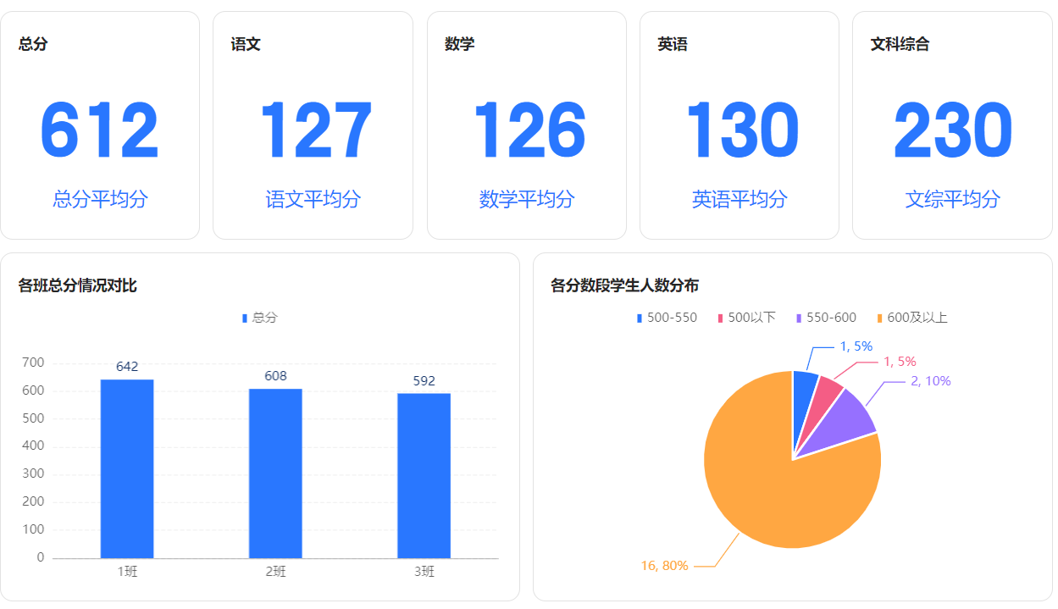Click the 612 total average score

100,131
